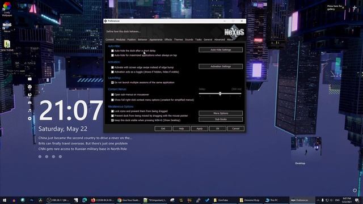Select the fourth news page dot
The width and height of the screenshot is (363, 204).
coord(60,156)
